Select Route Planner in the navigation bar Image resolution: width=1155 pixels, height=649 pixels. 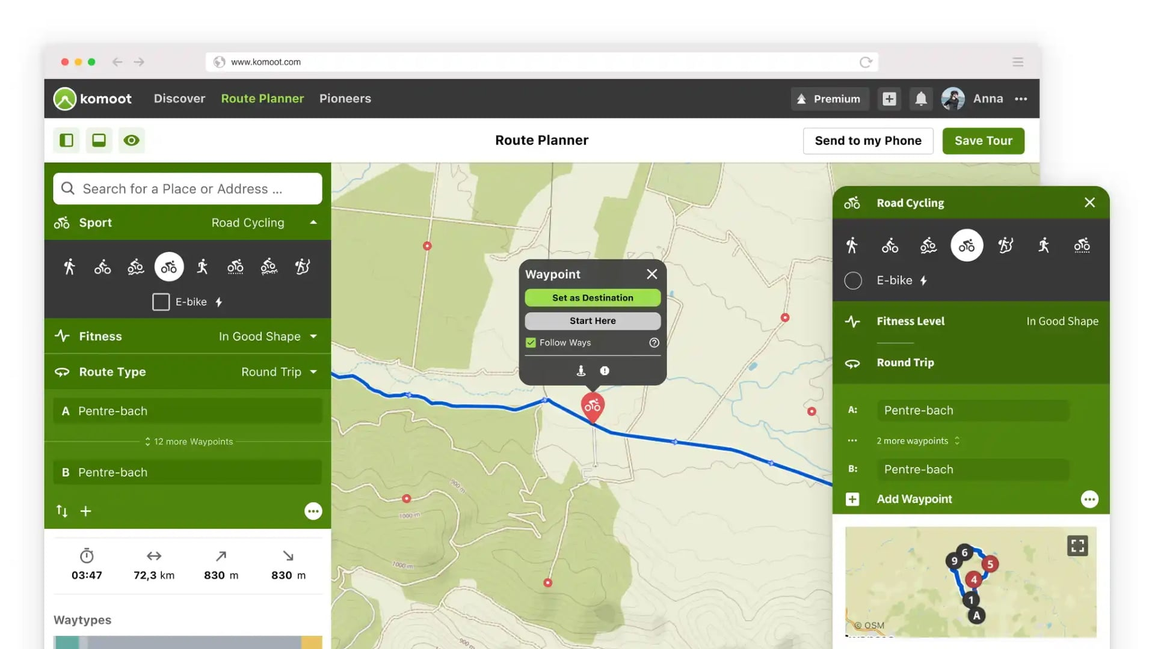[262, 99]
